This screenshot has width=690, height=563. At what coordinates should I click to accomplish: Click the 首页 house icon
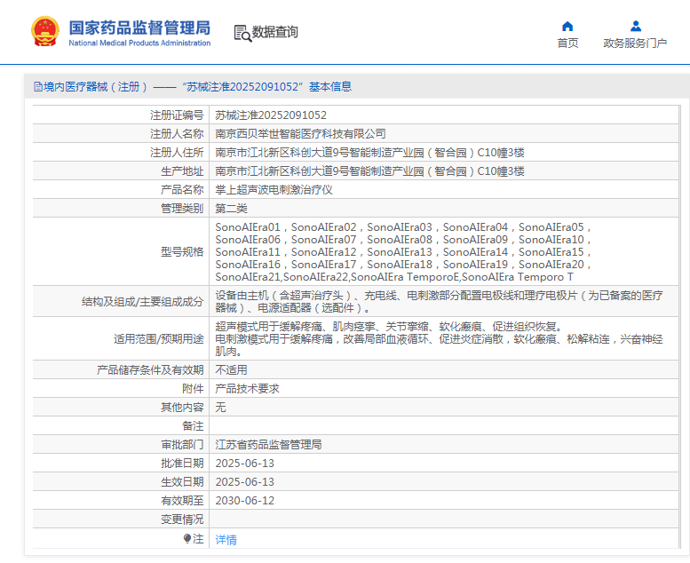(567, 26)
